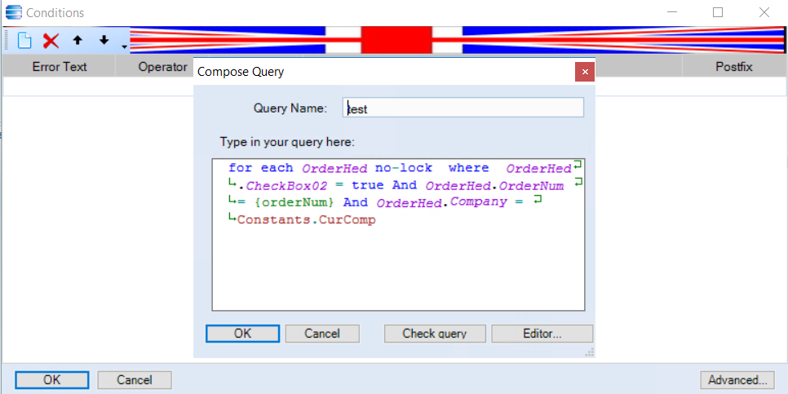Image resolution: width=788 pixels, height=394 pixels.
Task: Click OK in the Conditions window
Action: pyautogui.click(x=51, y=380)
